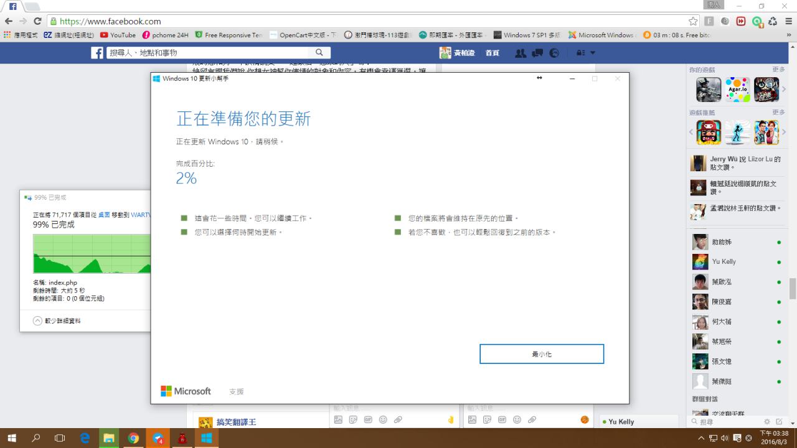Open taskbar search magnifier
This screenshot has height=448, width=797.
pyautogui.click(x=35, y=438)
